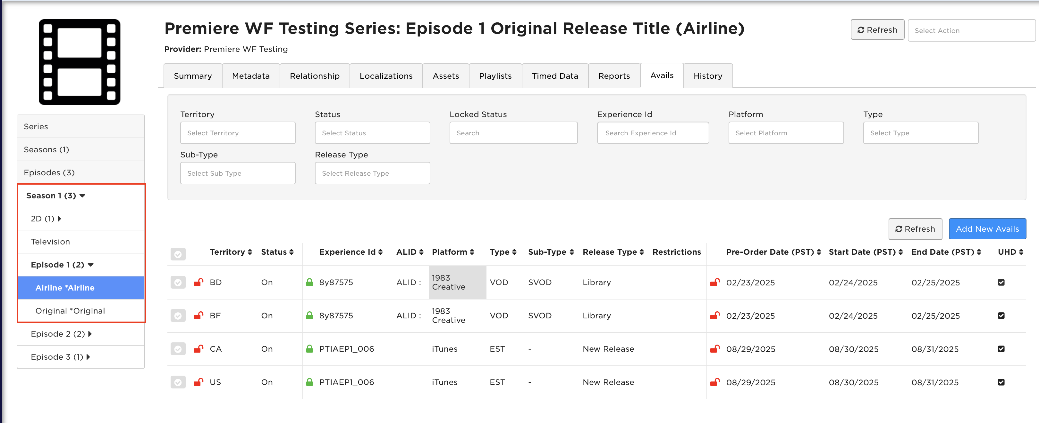1039x423 pixels.
Task: Click the green lock icon in CA row
Action: (309, 348)
